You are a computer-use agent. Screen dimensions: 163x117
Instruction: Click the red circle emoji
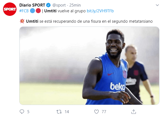tap(38, 11)
